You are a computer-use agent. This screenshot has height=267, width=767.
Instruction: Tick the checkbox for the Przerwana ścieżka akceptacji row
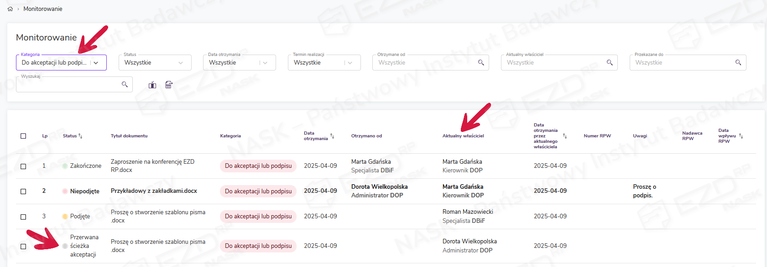23,247
